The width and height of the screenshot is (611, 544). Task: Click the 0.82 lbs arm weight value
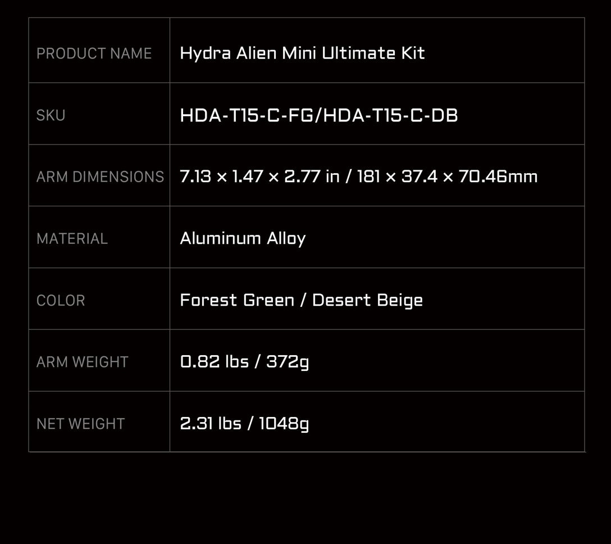tap(214, 361)
